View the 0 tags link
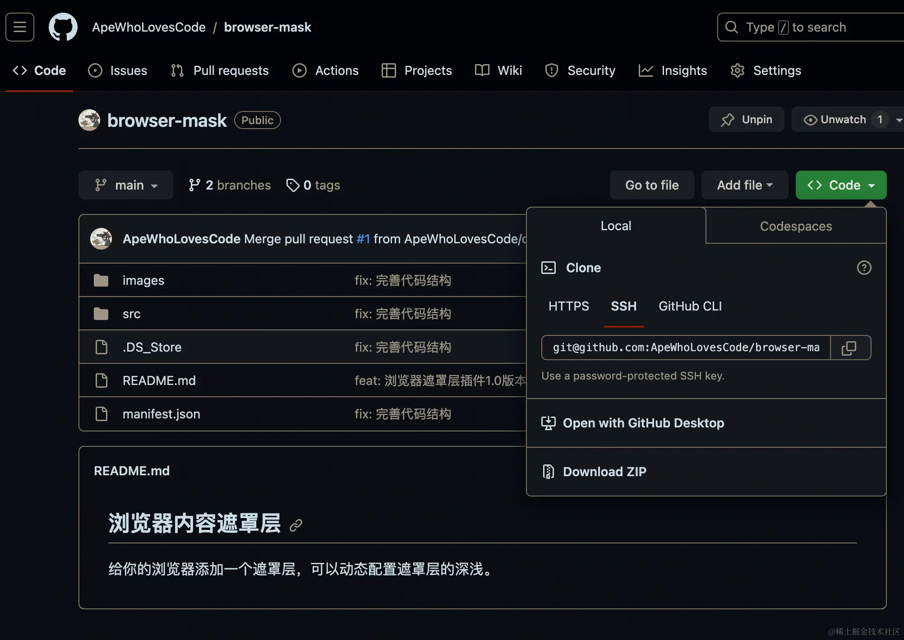 point(313,185)
